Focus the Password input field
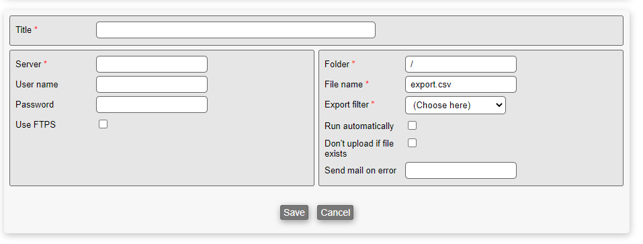Screen dimensions: 643x244 pos(152,104)
